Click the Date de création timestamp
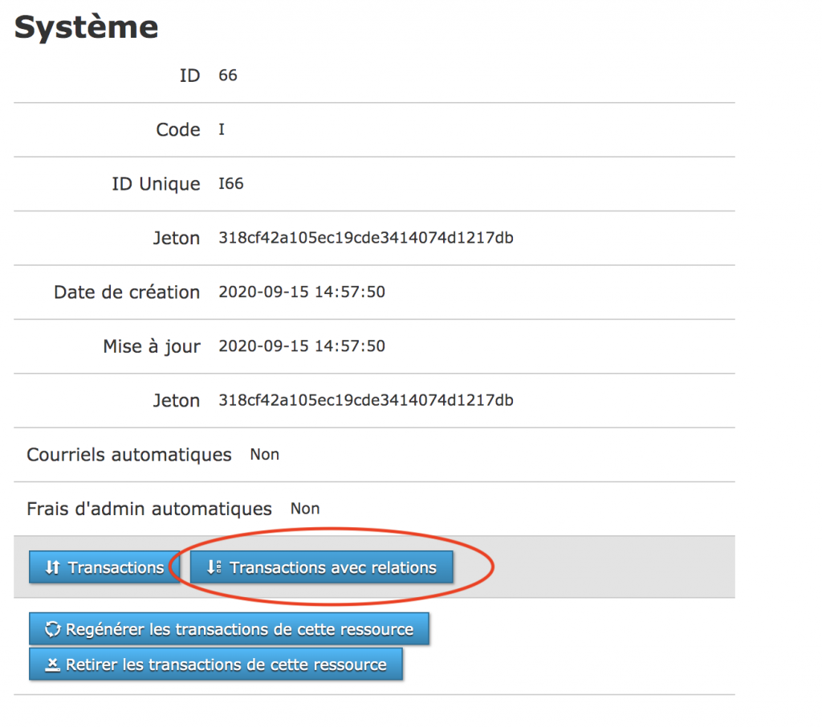 [302, 292]
